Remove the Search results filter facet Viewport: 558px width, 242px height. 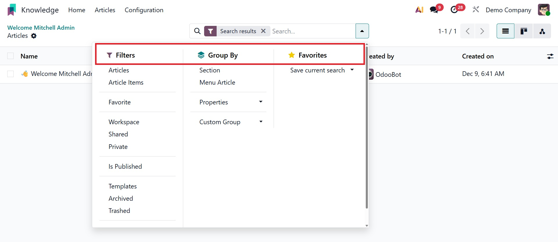coord(263,31)
